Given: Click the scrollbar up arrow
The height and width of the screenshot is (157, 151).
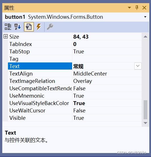Looking at the screenshot, I should (145, 37).
